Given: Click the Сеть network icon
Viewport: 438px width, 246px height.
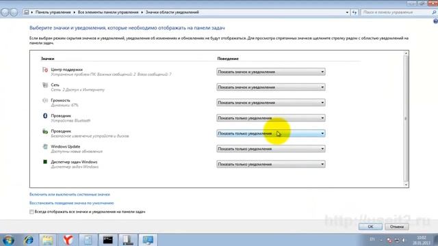Looking at the screenshot, I should coord(45,85).
